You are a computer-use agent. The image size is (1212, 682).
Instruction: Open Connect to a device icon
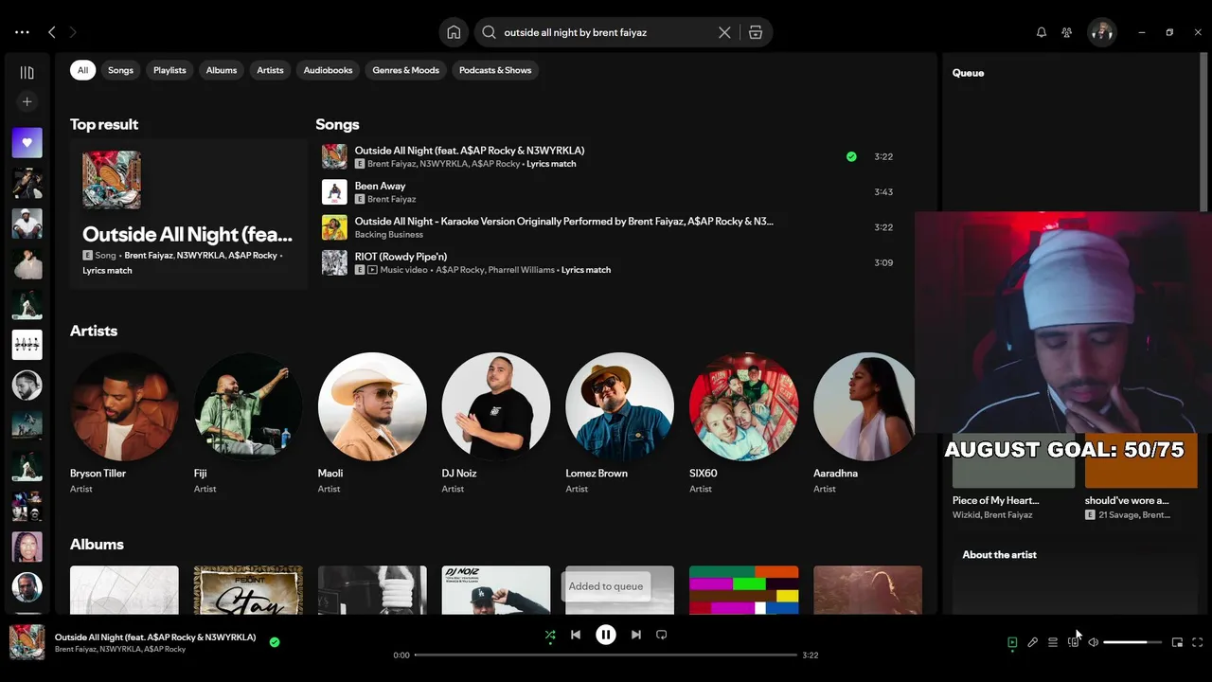click(x=1073, y=642)
